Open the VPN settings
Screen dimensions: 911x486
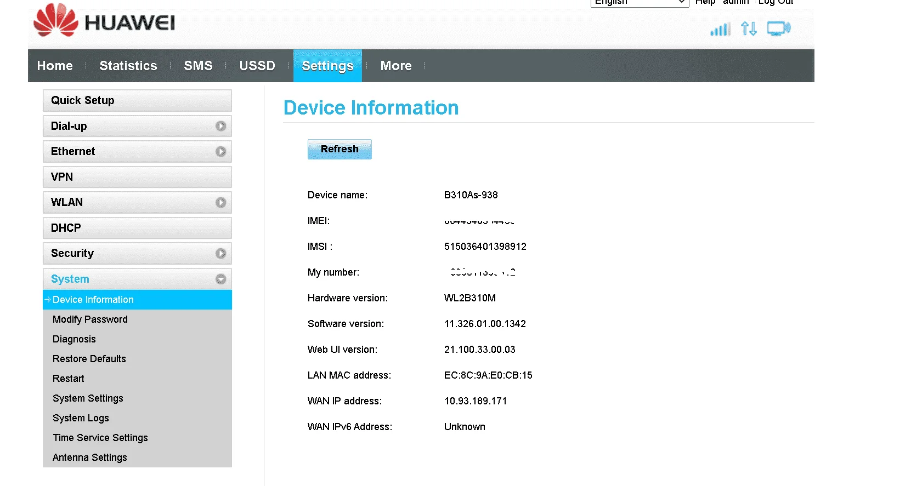[x=137, y=177]
